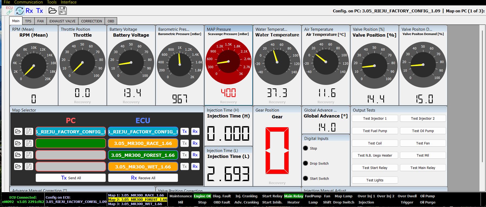Select ECU map 3.05_MR300_FOREST_1.66 slot
The width and height of the screenshot is (486, 207).
point(143,155)
